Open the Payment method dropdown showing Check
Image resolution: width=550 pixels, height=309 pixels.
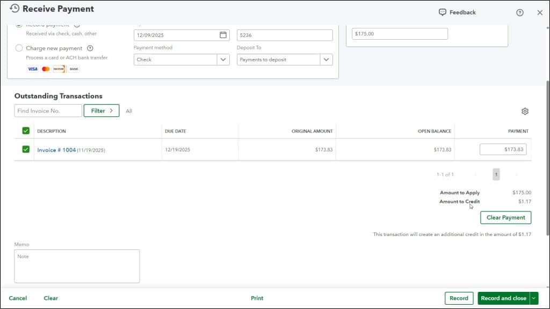(181, 60)
